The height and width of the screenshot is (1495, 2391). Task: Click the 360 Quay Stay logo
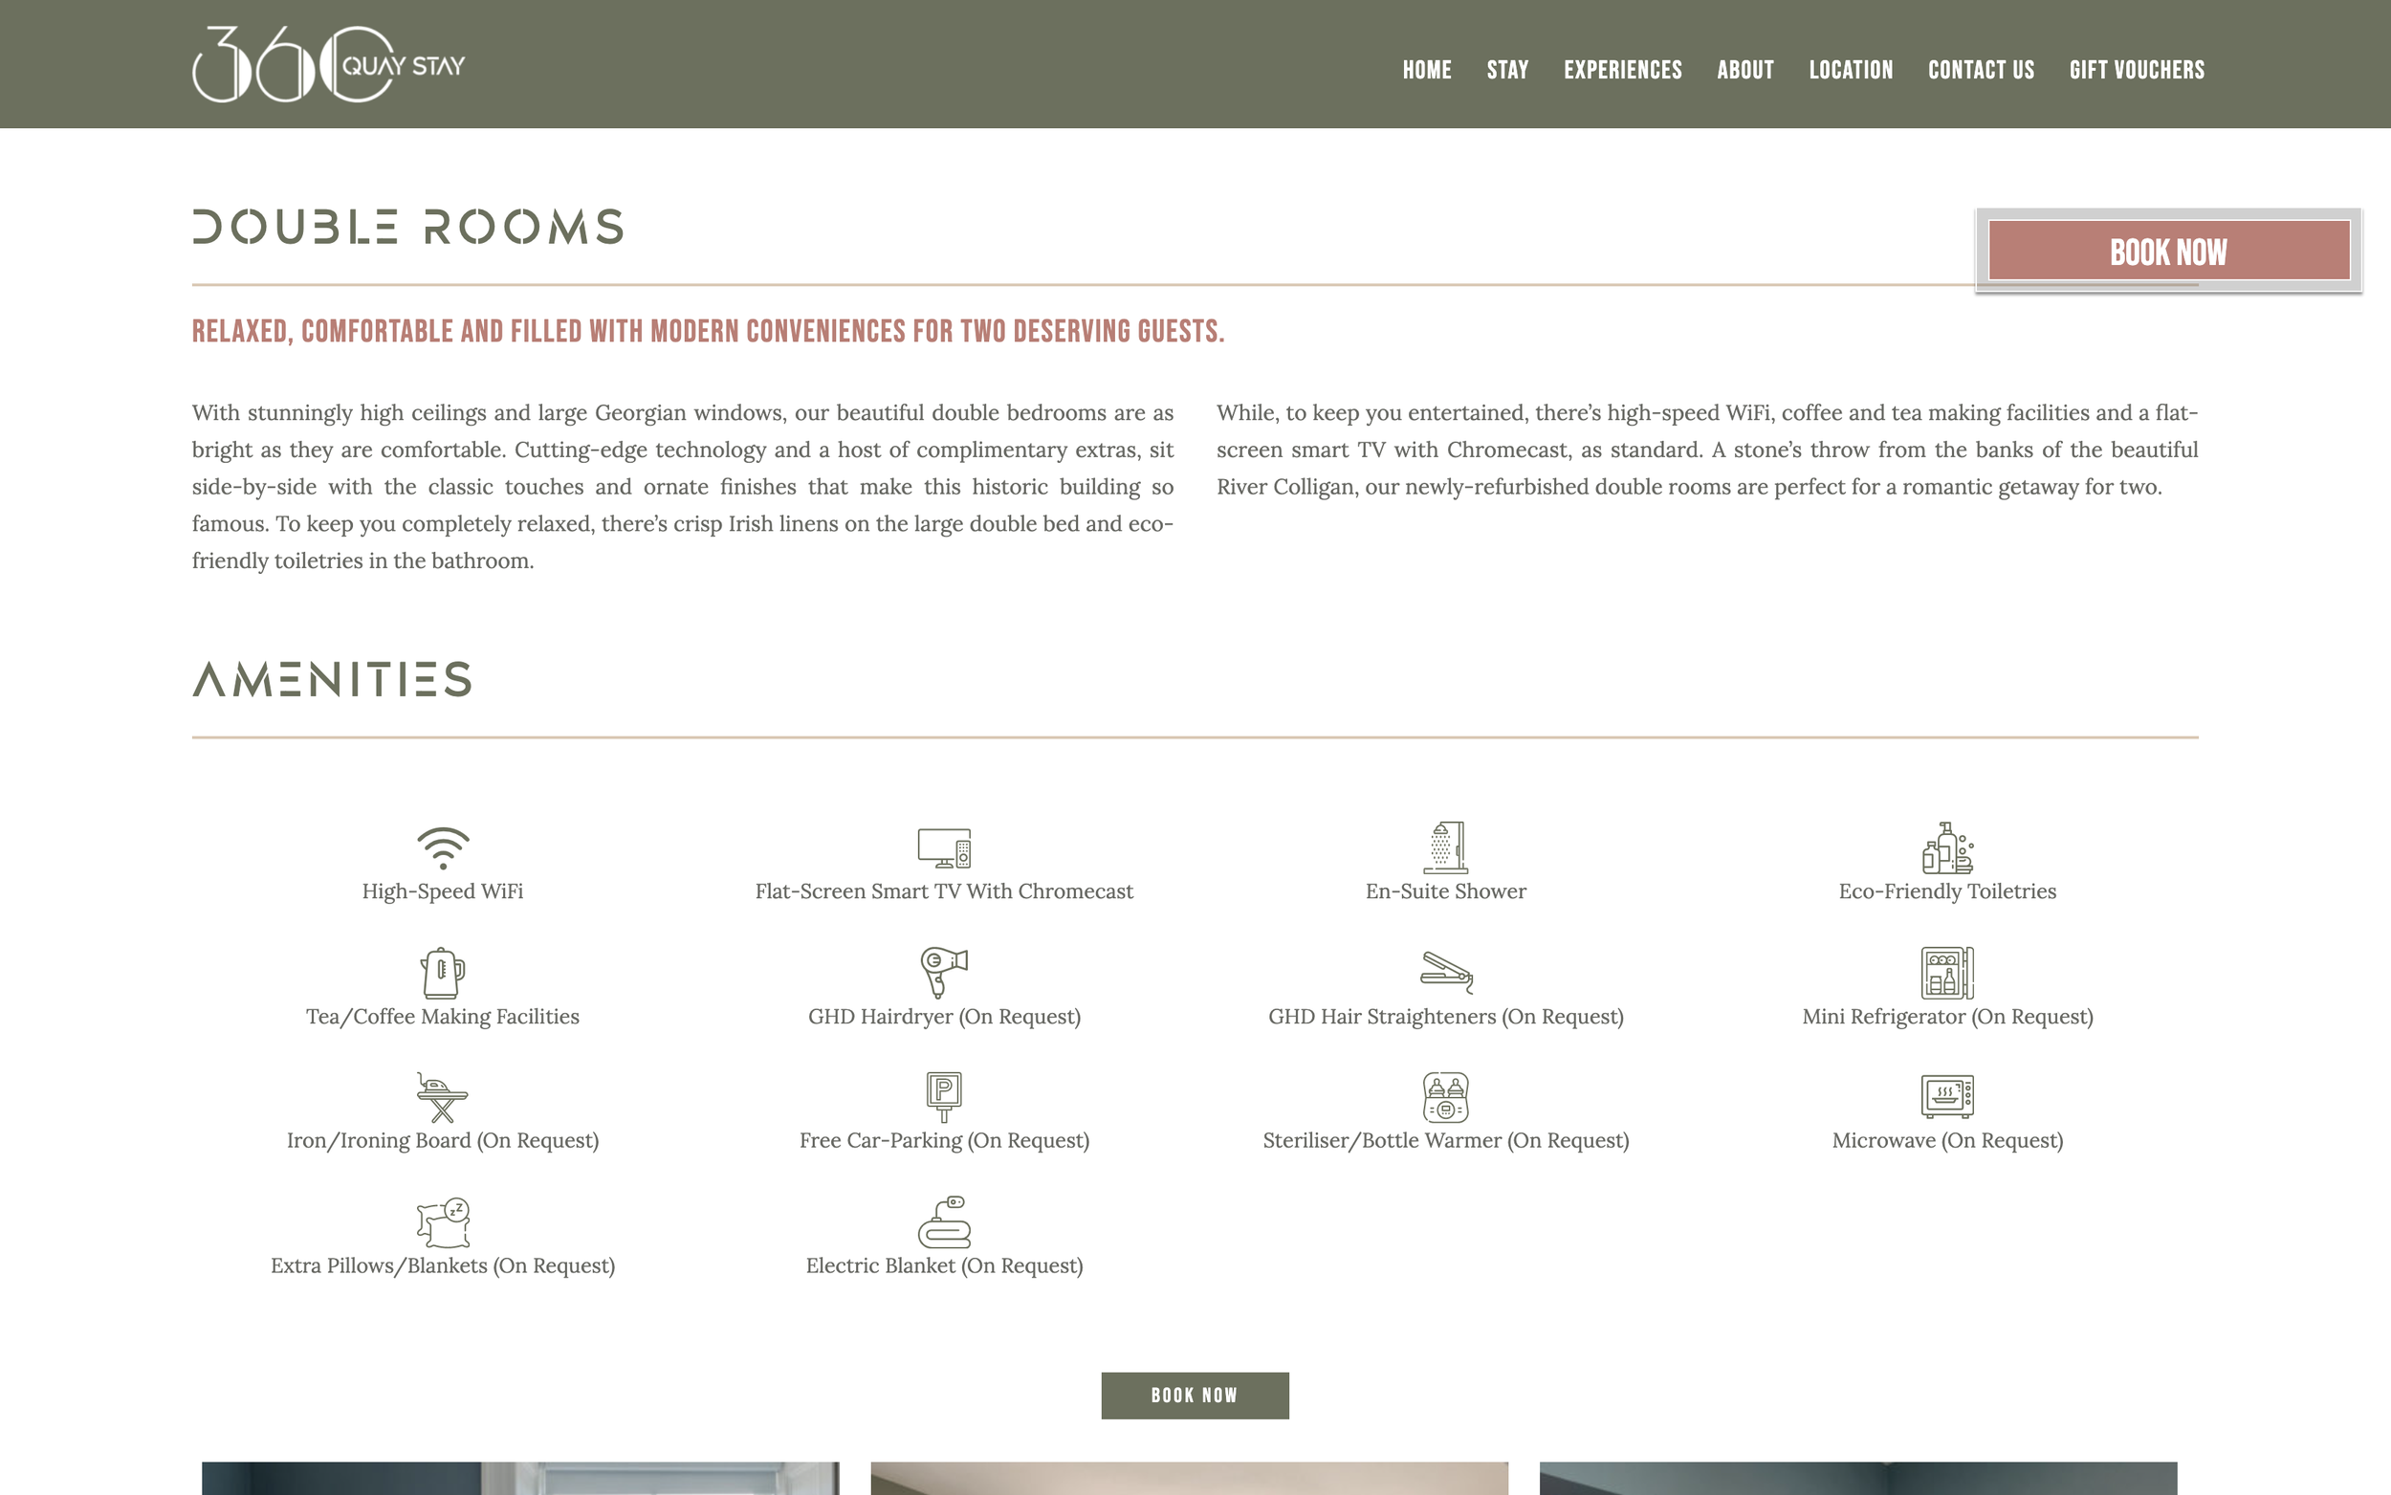[x=328, y=64]
